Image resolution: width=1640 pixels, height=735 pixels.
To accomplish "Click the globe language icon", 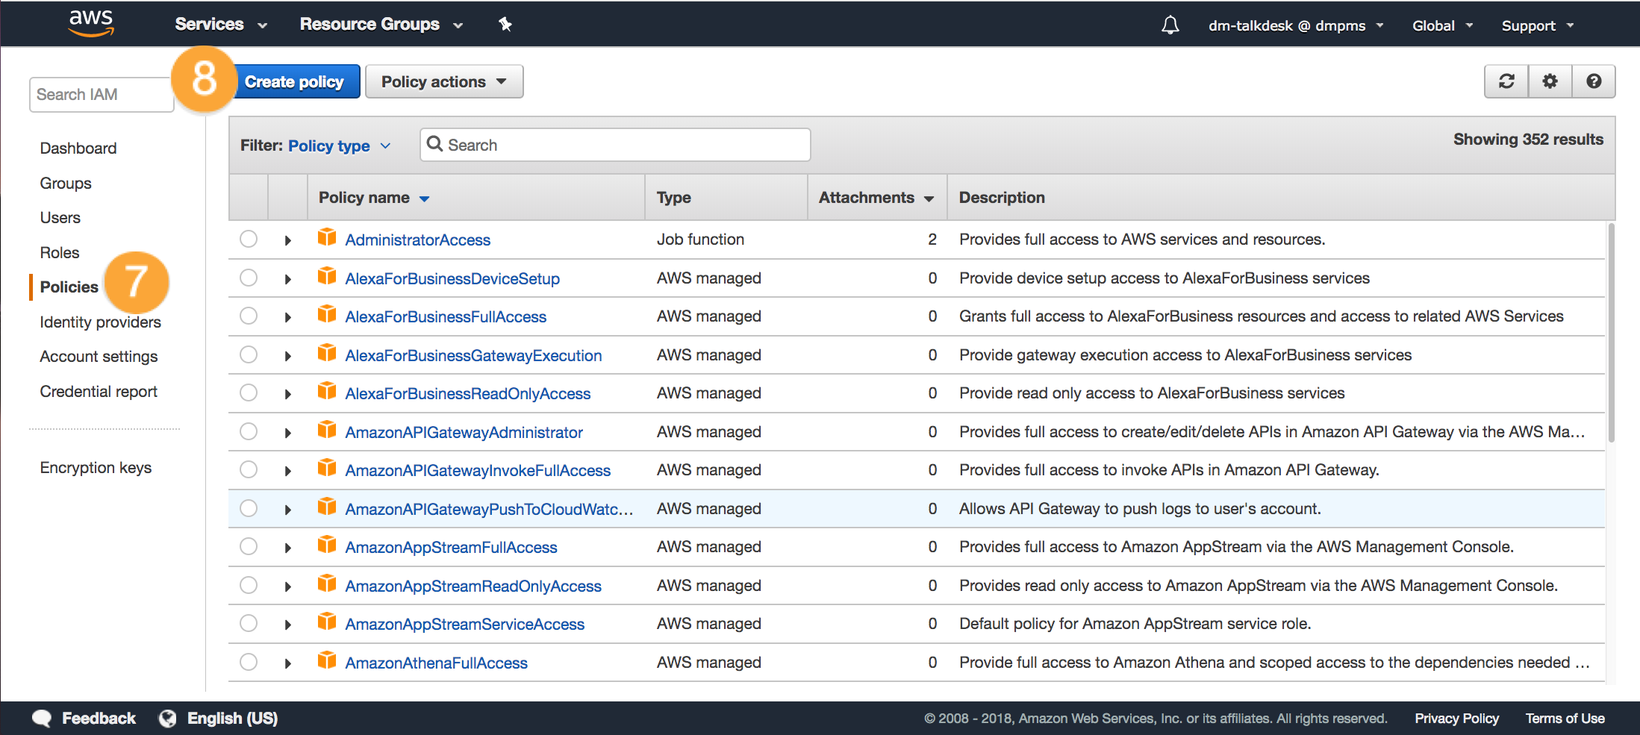I will (168, 719).
